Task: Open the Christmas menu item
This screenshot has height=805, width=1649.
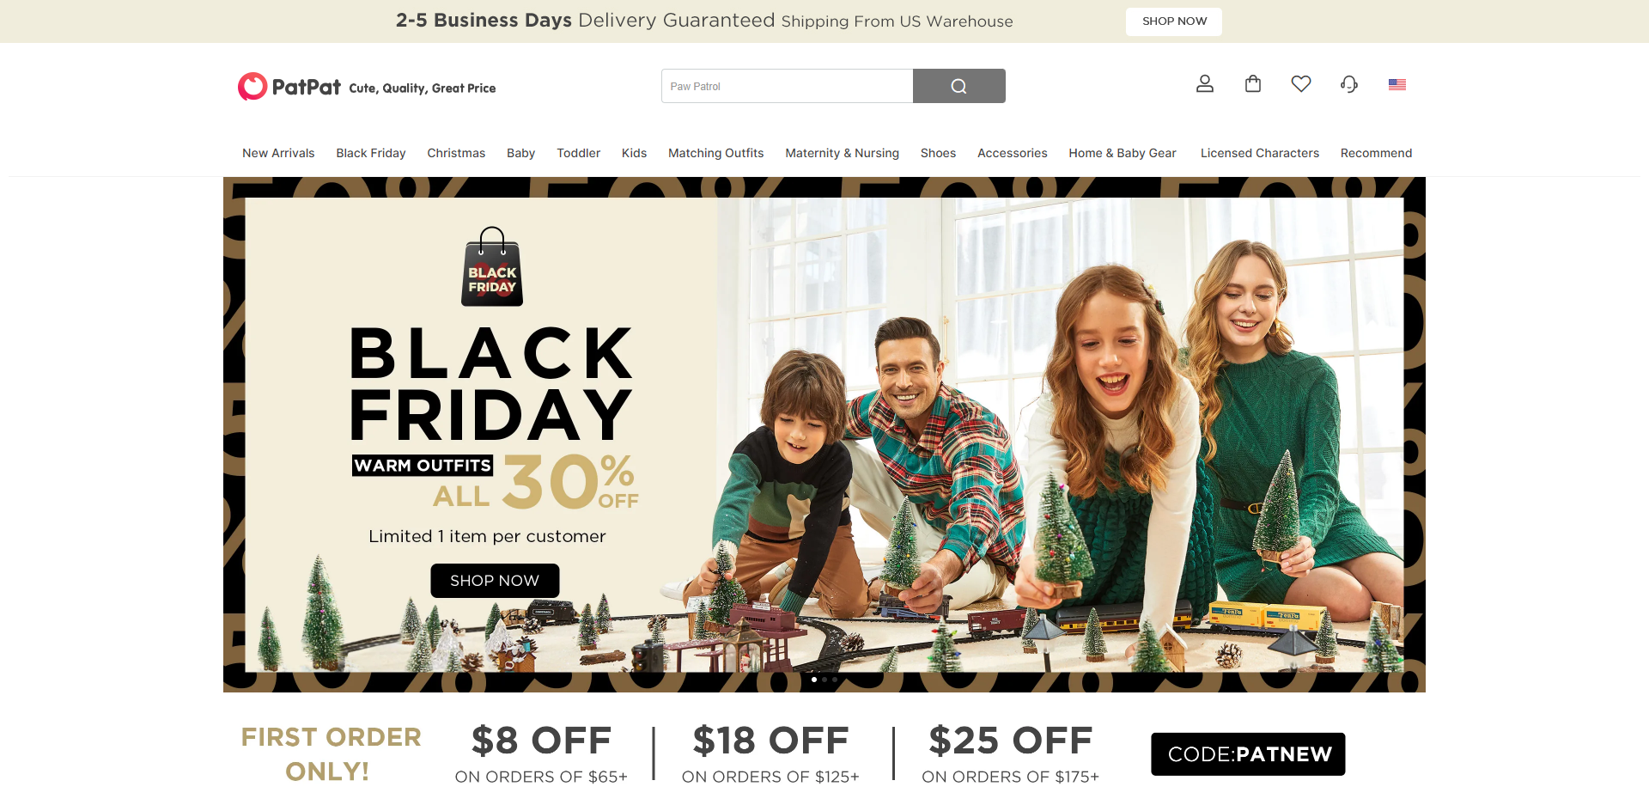Action: point(456,153)
